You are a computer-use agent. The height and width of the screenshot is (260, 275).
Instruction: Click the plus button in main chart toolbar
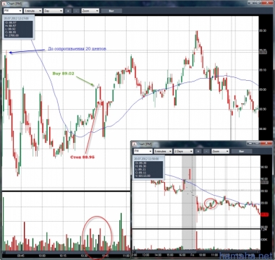(x=69, y=11)
